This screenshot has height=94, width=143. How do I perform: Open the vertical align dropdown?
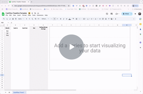[x=88, y=19]
